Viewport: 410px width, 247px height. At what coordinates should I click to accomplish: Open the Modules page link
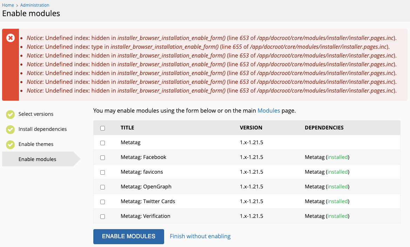pyautogui.click(x=269, y=111)
